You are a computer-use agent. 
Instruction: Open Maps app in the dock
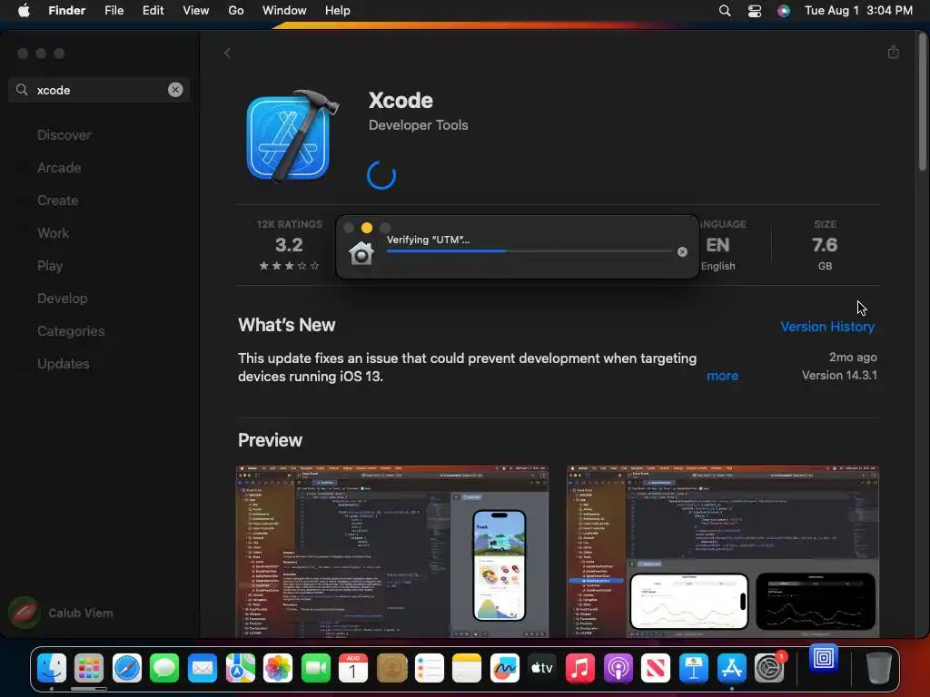[x=240, y=669]
